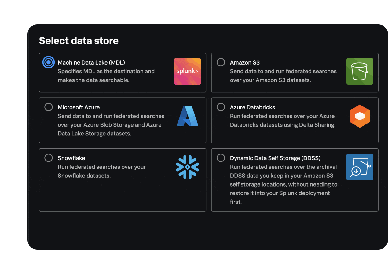Screen dimensions: 388x274
Task: Click the 'Azure Databricks' card title
Action: pos(252,107)
